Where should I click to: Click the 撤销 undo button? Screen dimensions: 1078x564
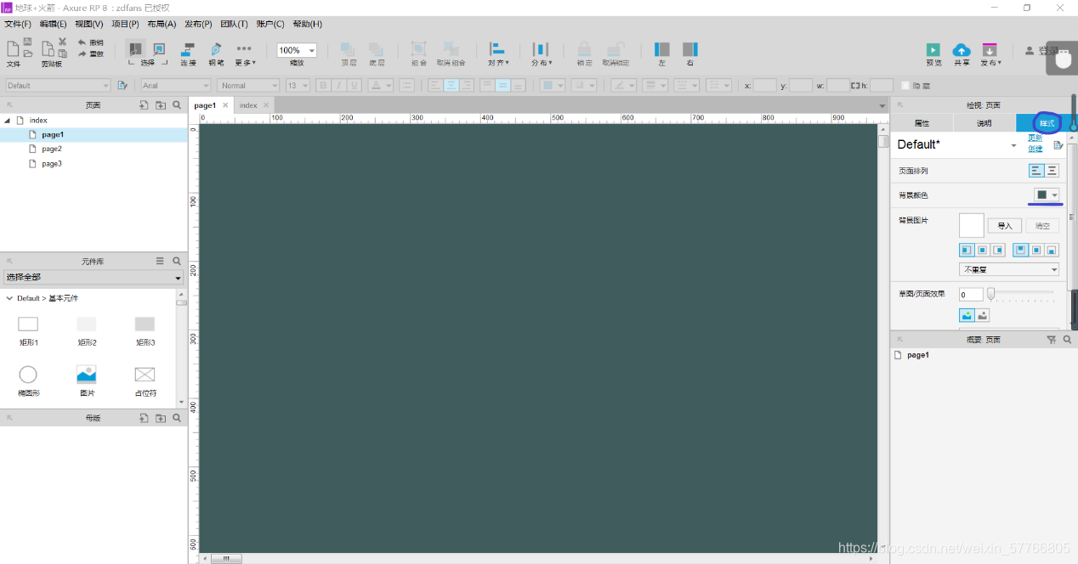[91, 42]
